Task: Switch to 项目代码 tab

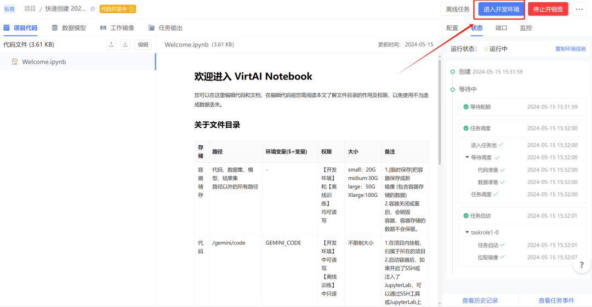Action: pos(20,28)
